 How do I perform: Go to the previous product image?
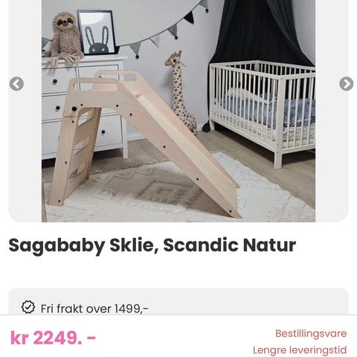[x=16, y=84]
